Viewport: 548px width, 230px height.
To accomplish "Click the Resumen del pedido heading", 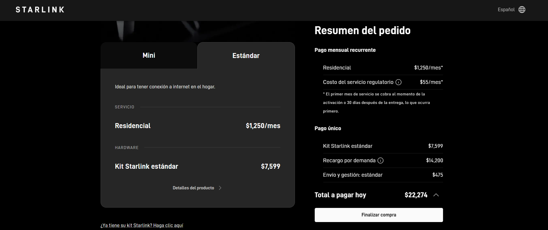I will click(x=362, y=30).
